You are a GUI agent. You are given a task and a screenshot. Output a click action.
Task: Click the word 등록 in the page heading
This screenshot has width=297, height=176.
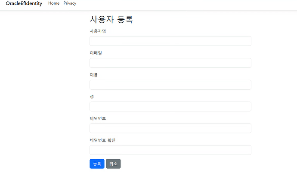[x=125, y=19]
